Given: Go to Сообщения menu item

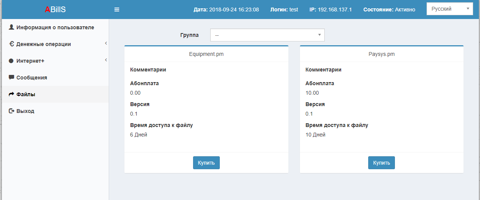Looking at the screenshot, I should [x=32, y=78].
